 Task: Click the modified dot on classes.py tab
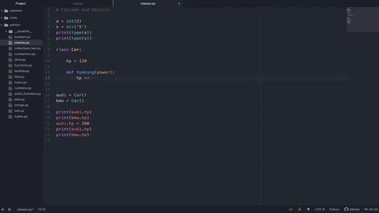[x=179, y=4]
